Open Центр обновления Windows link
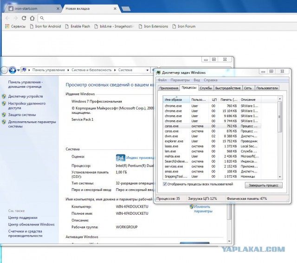 (31, 224)
